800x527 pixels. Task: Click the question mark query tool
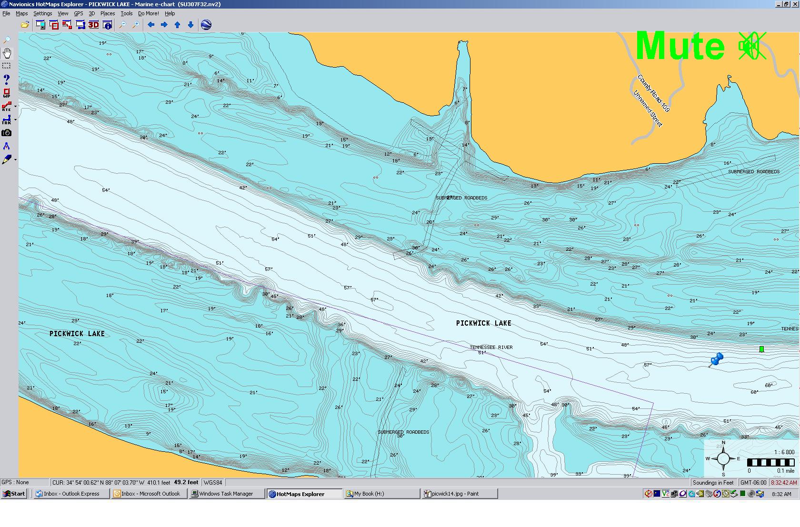coord(7,79)
